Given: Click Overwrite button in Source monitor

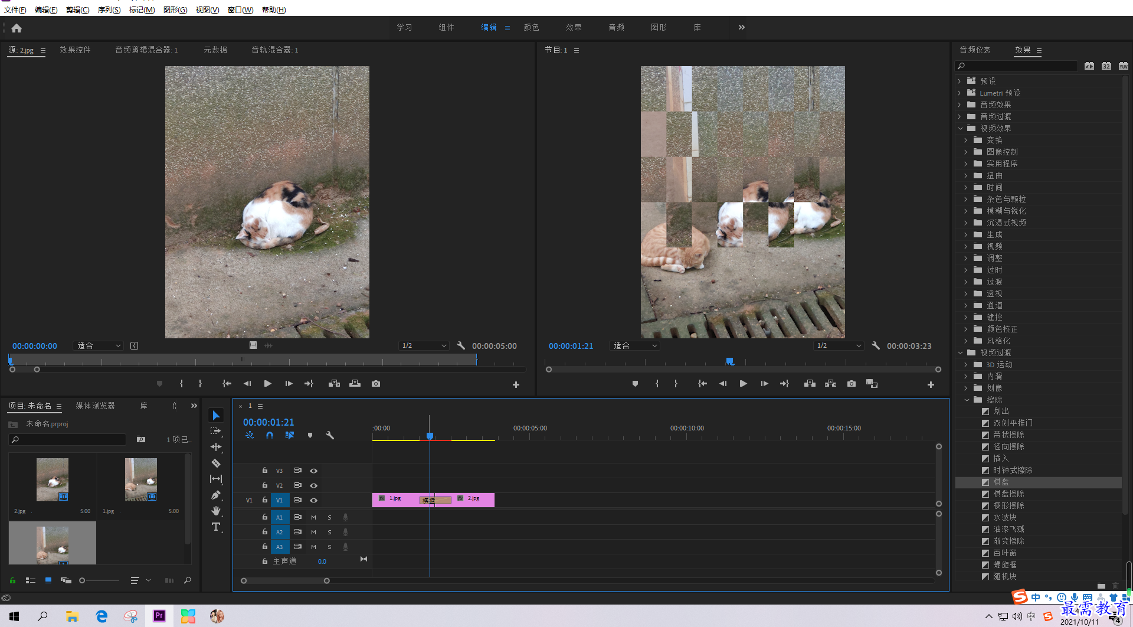Looking at the screenshot, I should pos(355,384).
